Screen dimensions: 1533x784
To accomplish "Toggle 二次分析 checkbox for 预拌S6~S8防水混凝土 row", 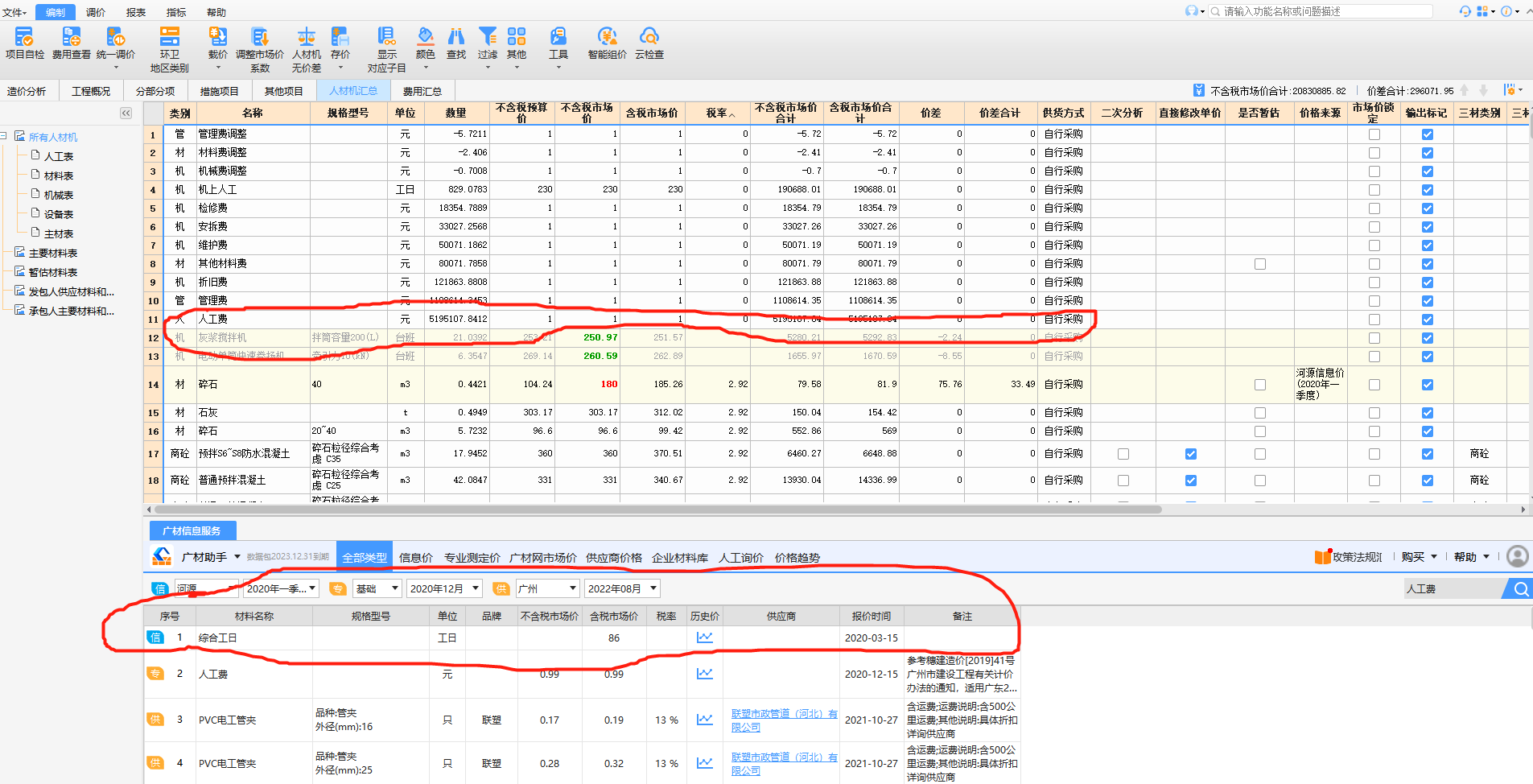I will (1123, 454).
